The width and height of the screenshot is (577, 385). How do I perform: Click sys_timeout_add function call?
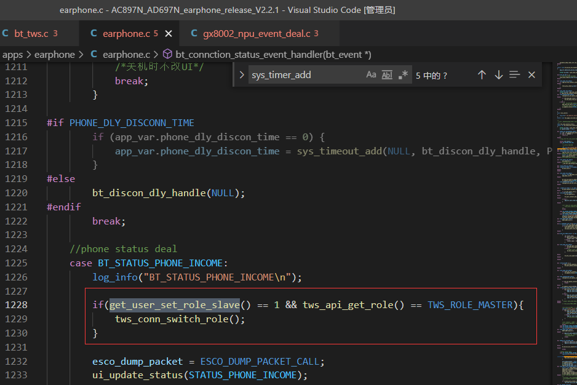(340, 151)
